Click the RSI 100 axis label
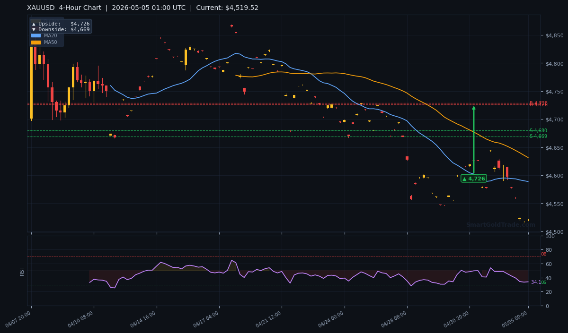568x333 pixels. (x=550, y=236)
